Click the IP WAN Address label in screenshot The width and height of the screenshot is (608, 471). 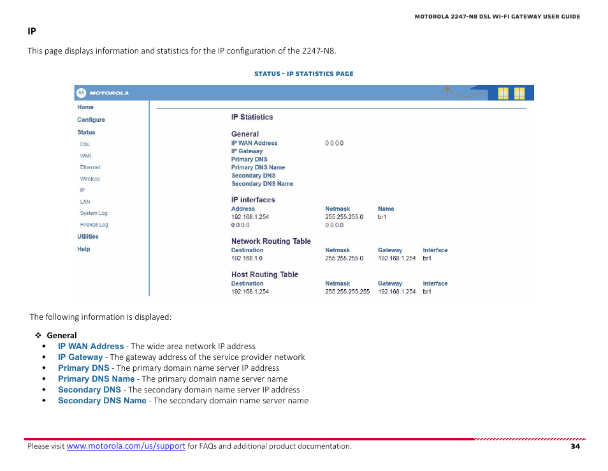pos(254,143)
